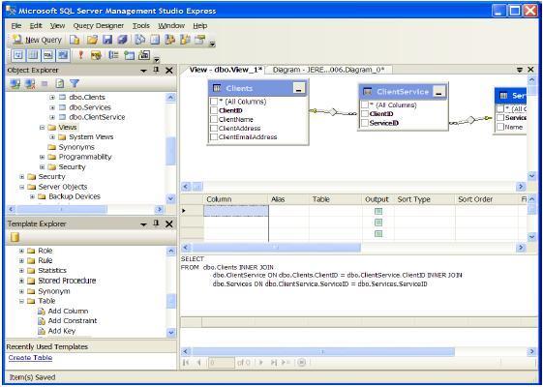Click the Add New Derived Table icon

pyautogui.click(x=144, y=55)
